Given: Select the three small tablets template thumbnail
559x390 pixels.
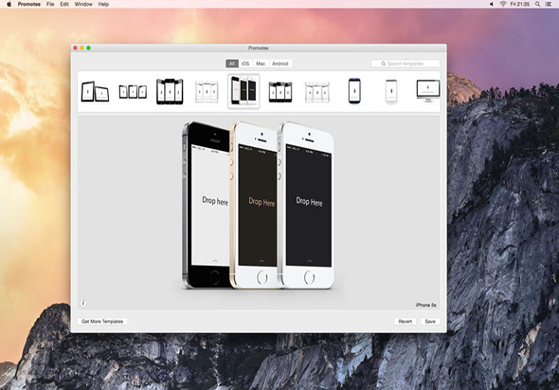Looking at the screenshot, I should click(133, 91).
